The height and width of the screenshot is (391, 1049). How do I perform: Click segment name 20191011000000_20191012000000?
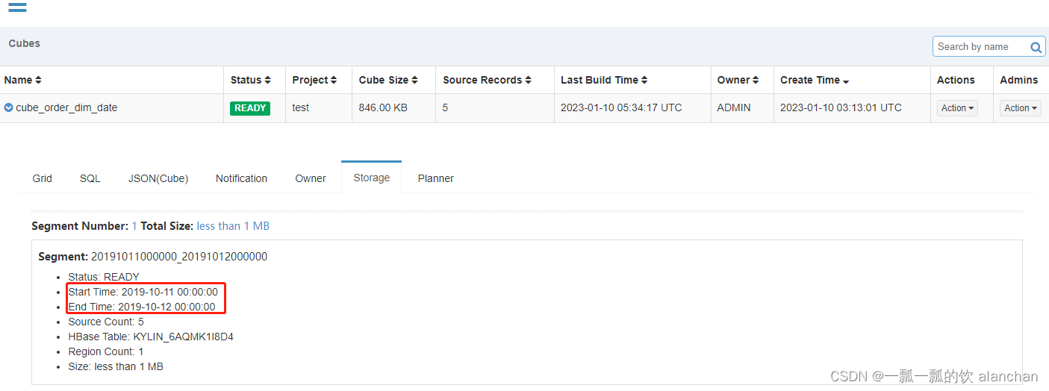pos(179,257)
